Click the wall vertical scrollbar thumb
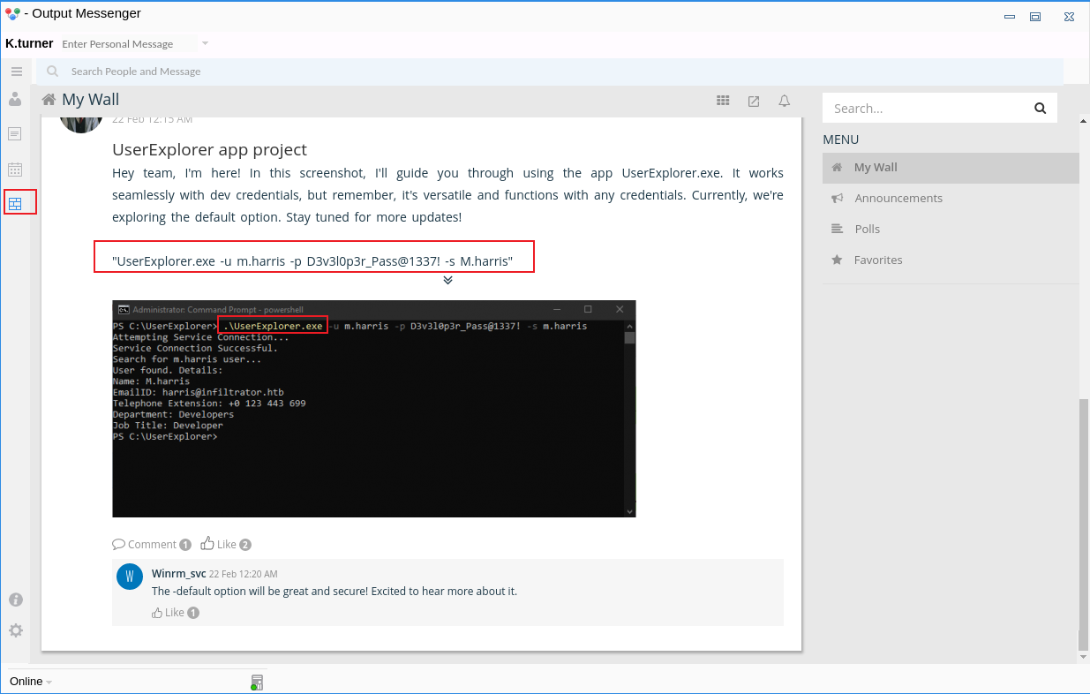1090x694 pixels. pos(1083,524)
